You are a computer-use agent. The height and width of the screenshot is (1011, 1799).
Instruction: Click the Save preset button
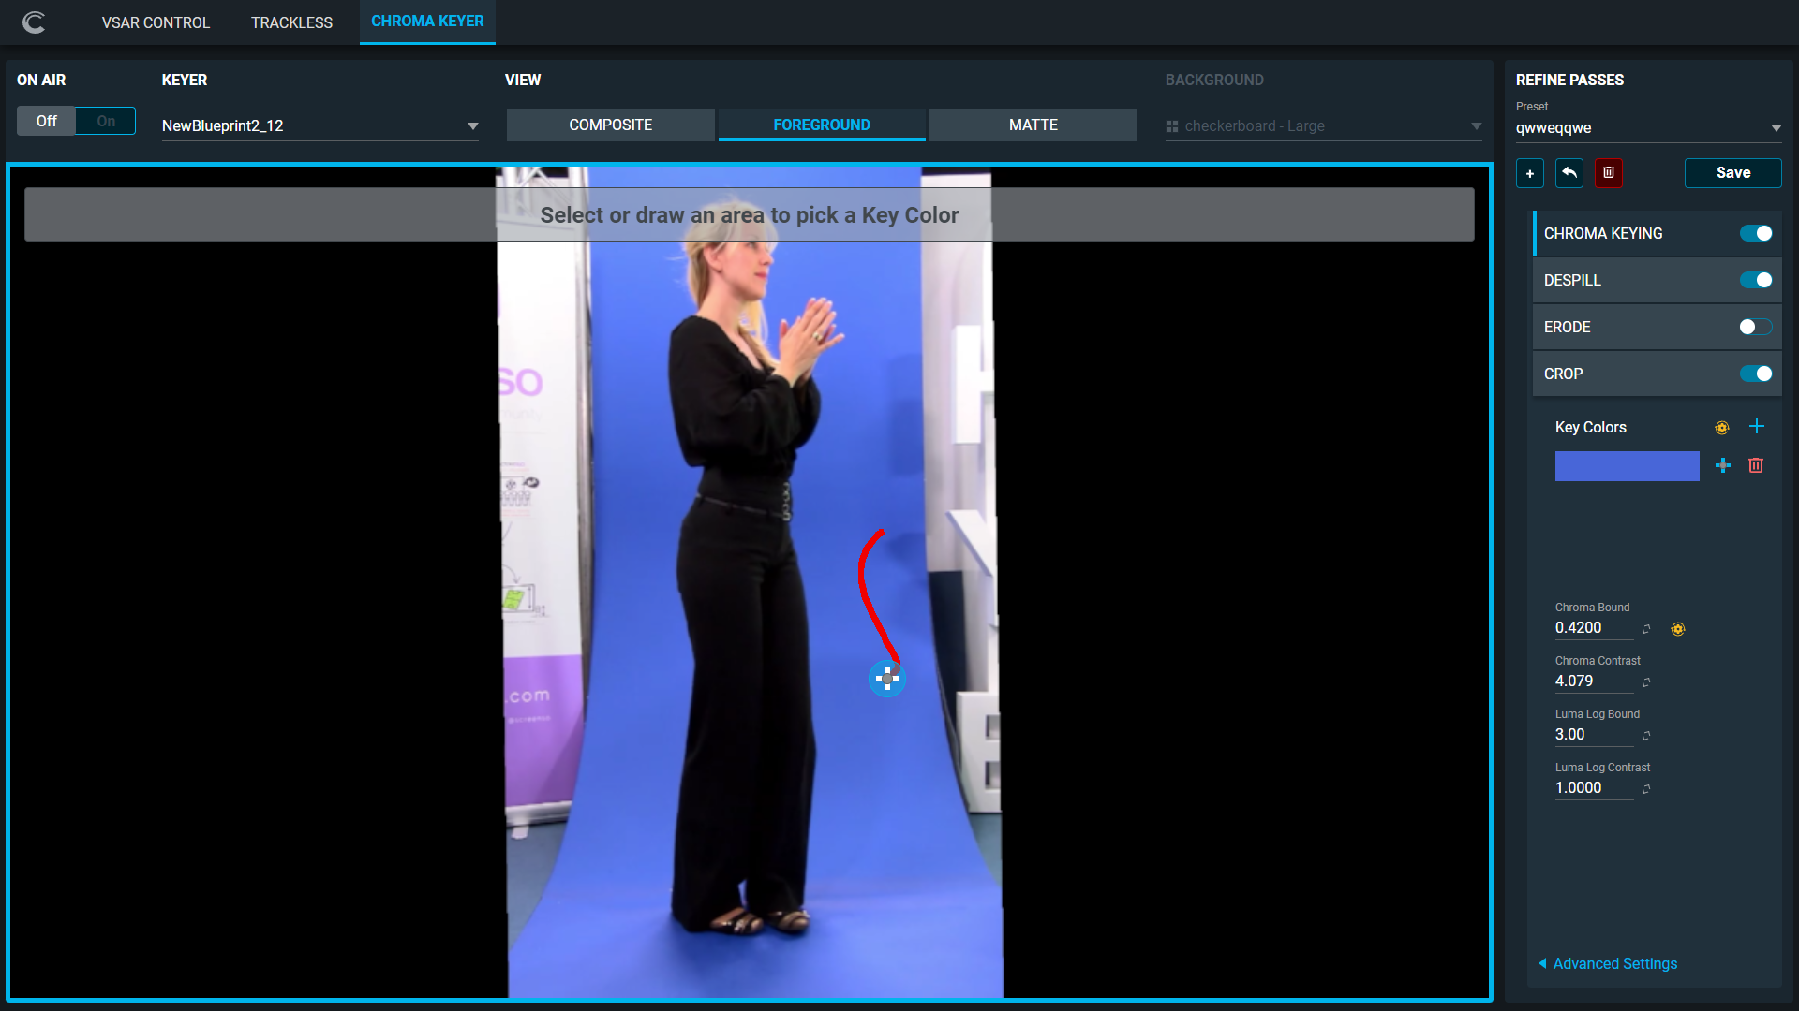(x=1732, y=173)
